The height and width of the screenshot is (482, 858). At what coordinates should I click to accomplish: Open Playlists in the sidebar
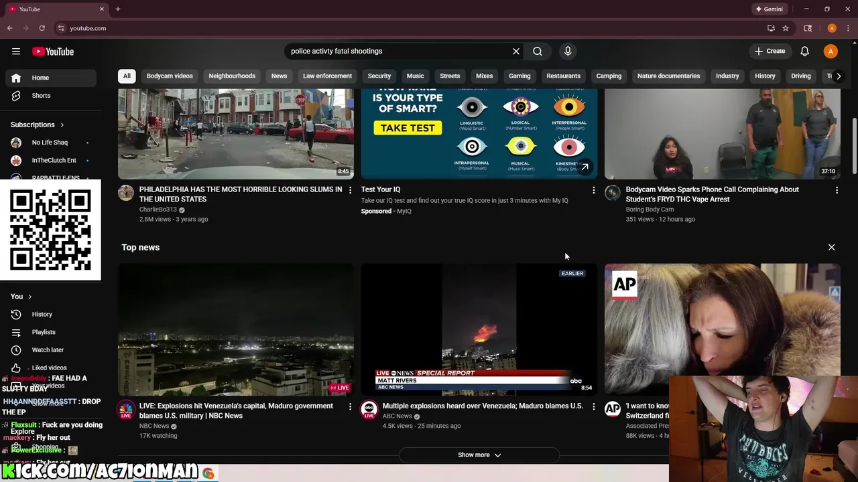51,332
